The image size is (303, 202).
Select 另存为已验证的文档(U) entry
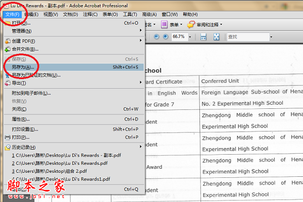[74, 75]
